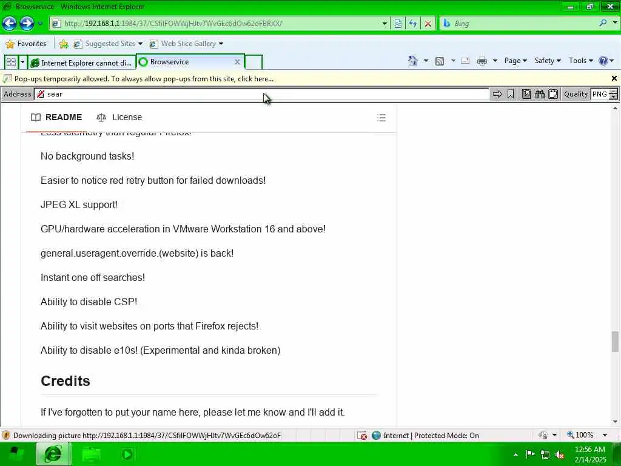Refresh the page with the Refresh icon
The width and height of the screenshot is (621, 466).
pyautogui.click(x=412, y=24)
